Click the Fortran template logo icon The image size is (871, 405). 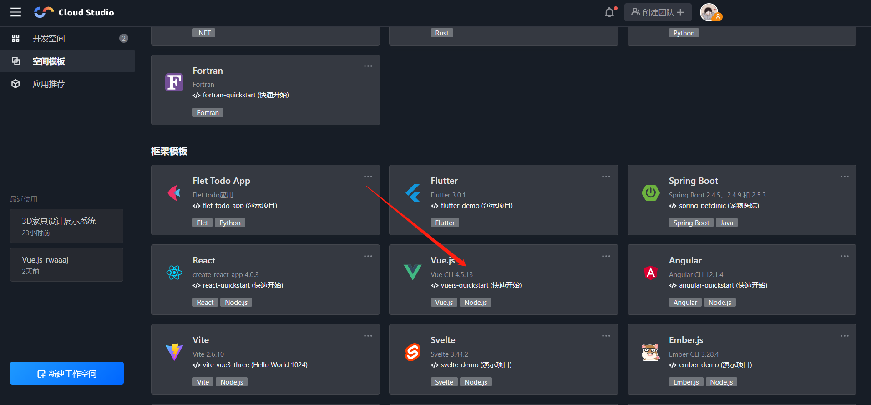(x=174, y=82)
